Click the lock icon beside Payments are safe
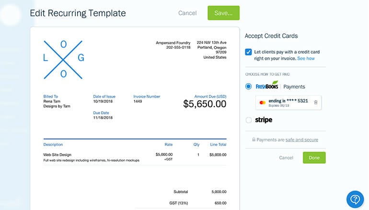Image resolution: width=369 pixels, height=210 pixels. click(254, 140)
